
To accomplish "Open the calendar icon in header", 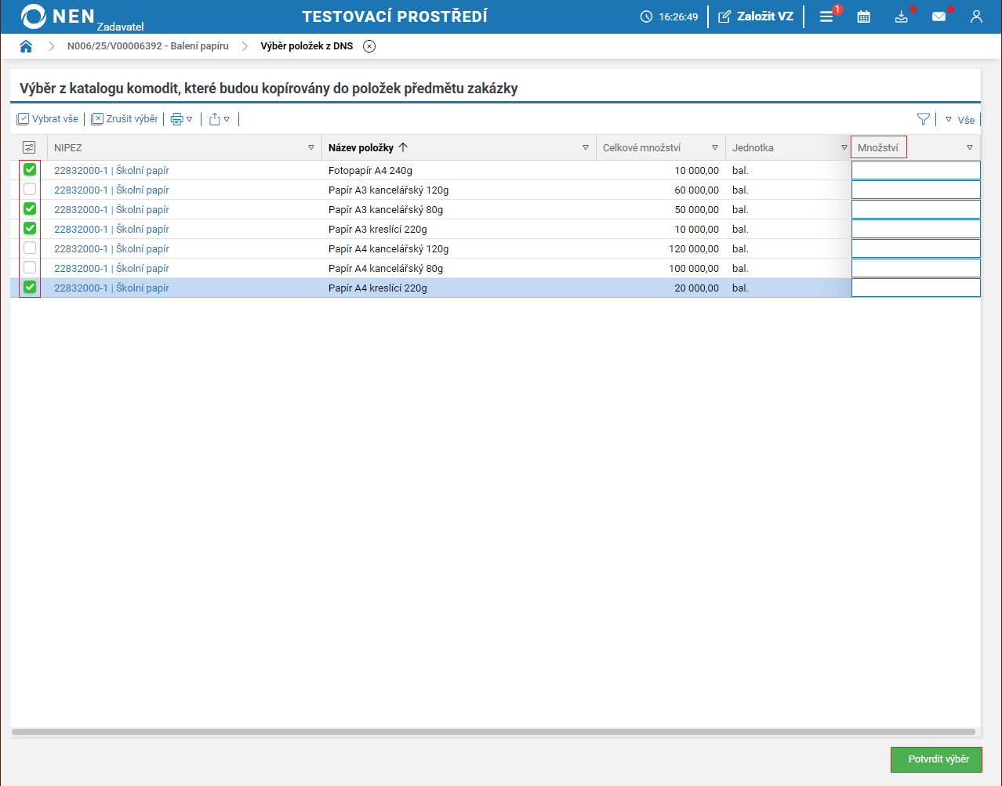I will [x=863, y=16].
